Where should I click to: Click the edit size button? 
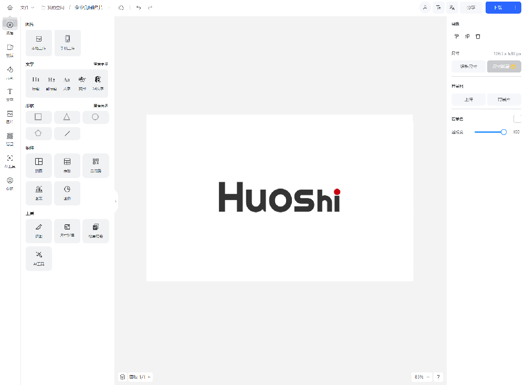(468, 66)
